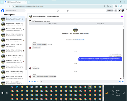Image resolution: width=127 pixels, height=101 pixels.
Task: Open the Chrome extensions puzzle icon
Action: 116,6
